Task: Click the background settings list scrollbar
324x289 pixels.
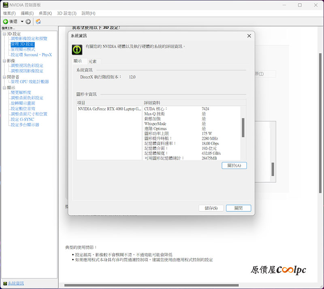Action: pos(273,169)
